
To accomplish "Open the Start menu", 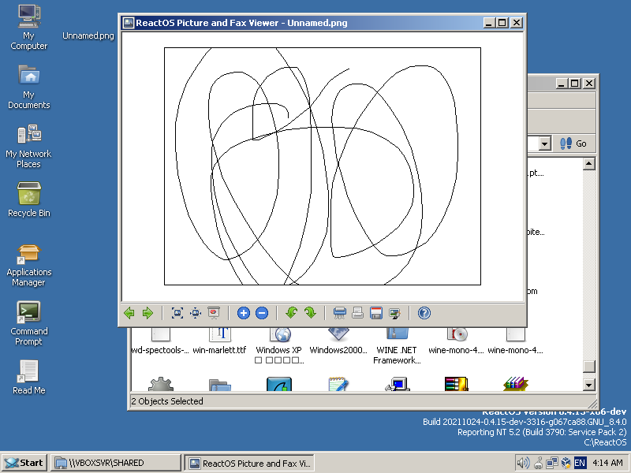I will [24, 463].
